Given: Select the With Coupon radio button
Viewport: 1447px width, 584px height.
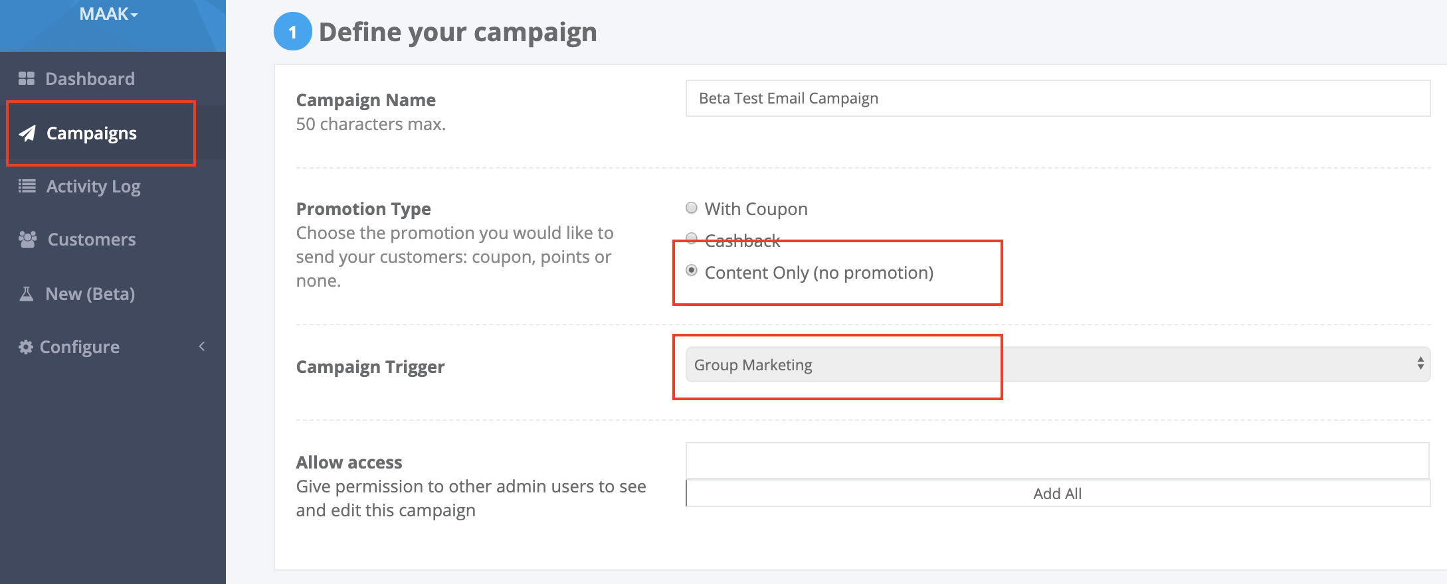Looking at the screenshot, I should (x=692, y=208).
